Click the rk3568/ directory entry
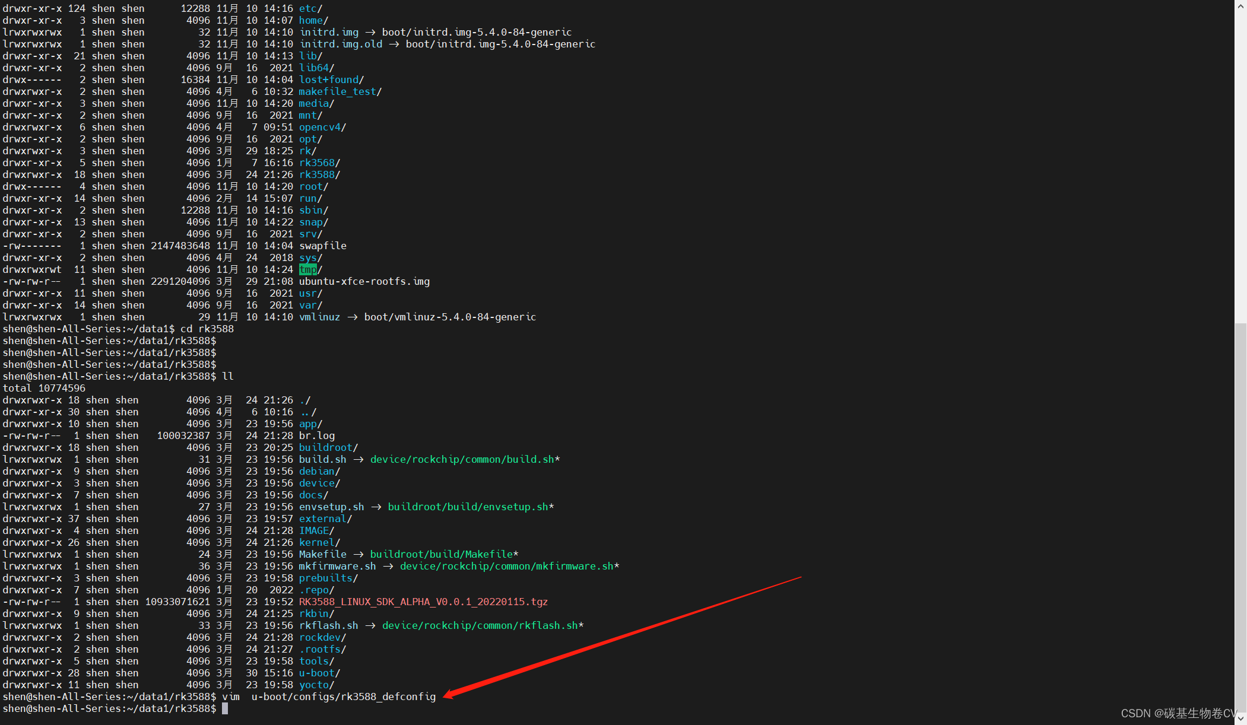 (x=320, y=163)
